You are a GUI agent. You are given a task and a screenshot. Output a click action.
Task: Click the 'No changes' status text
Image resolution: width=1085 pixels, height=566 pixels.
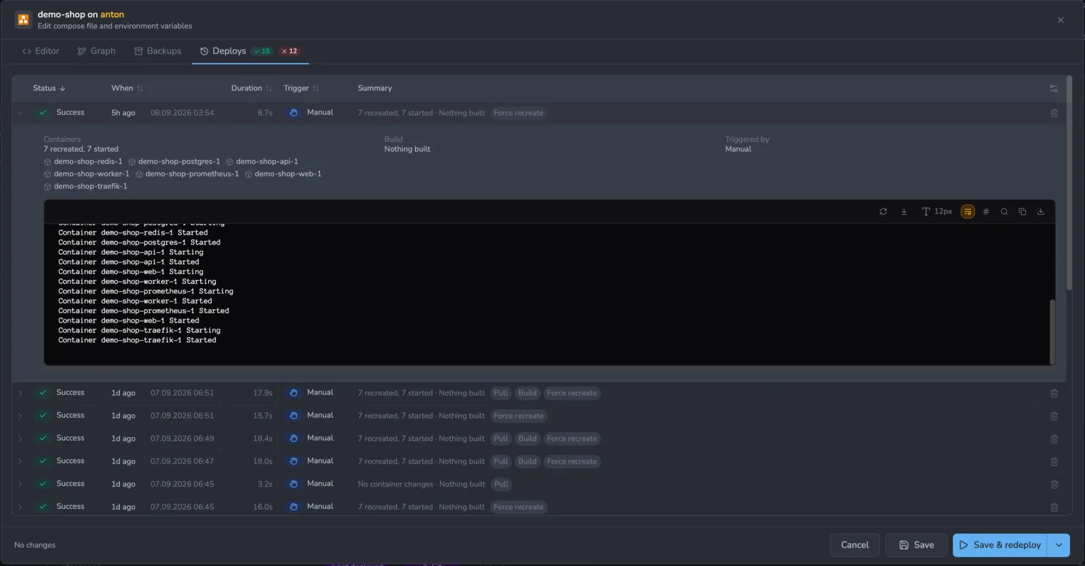[x=35, y=545]
